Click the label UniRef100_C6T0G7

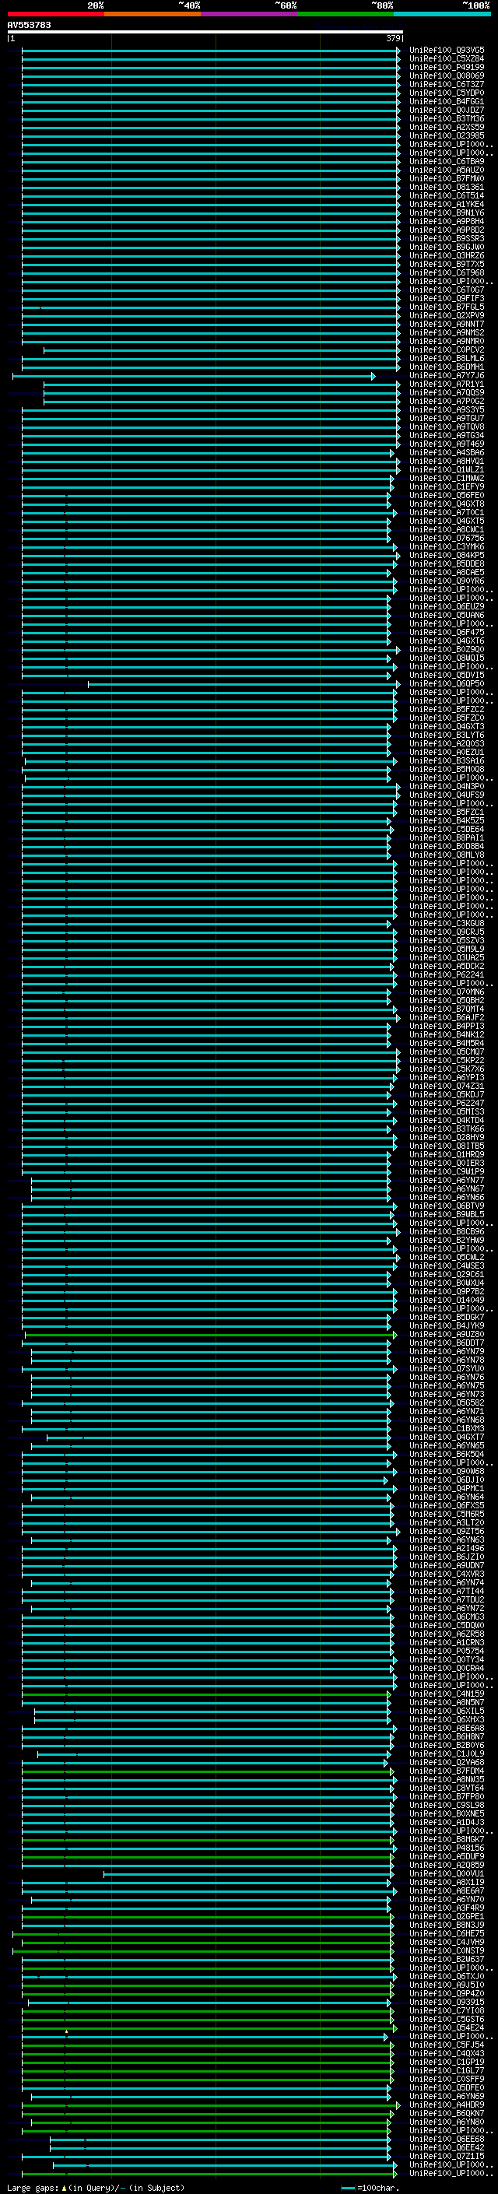tap(447, 290)
